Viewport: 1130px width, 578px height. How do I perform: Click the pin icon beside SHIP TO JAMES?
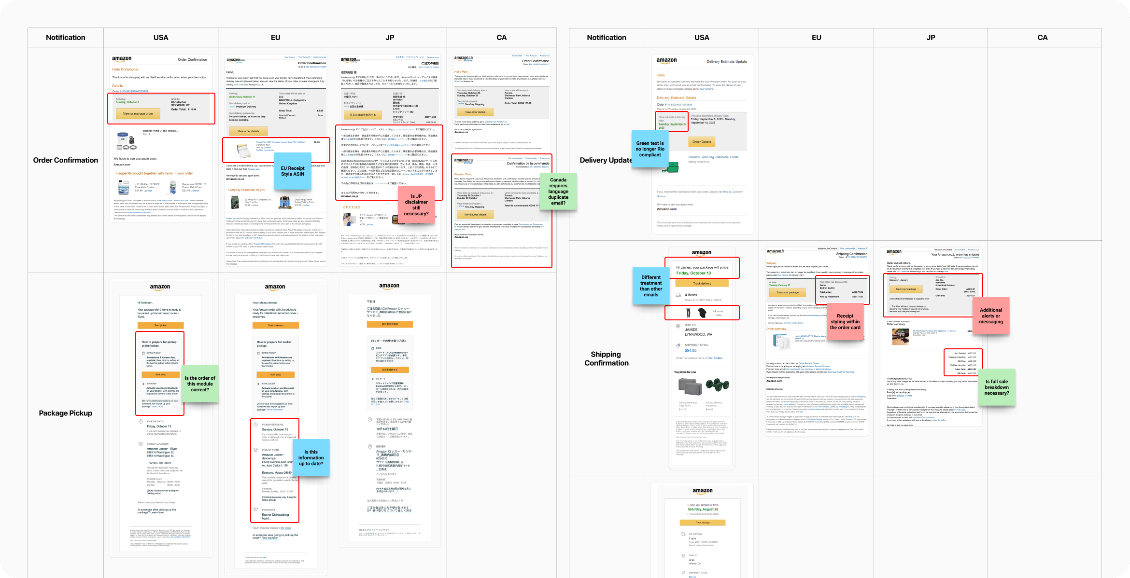pyautogui.click(x=678, y=326)
